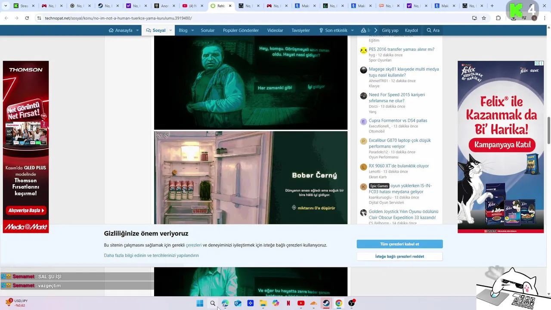Viewport: 551px width, 310px height.
Task: Switch to Steam in the taskbar
Action: (x=326, y=303)
